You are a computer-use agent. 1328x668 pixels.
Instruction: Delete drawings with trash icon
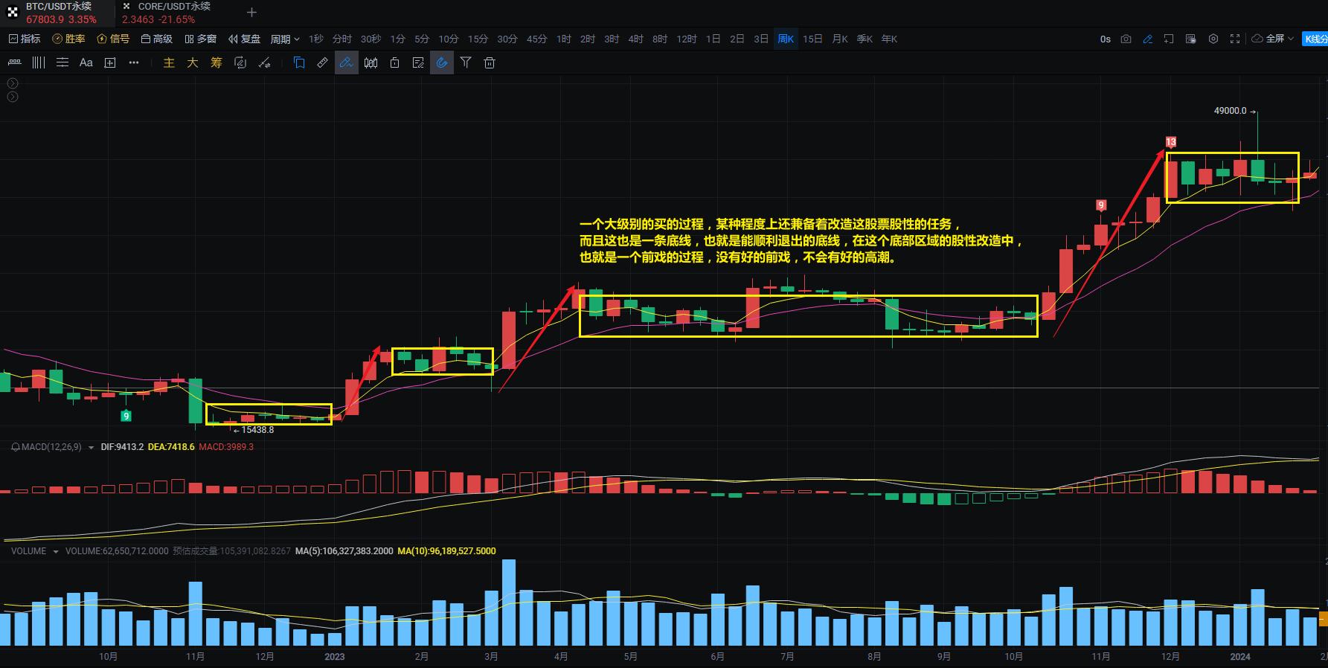[x=490, y=62]
